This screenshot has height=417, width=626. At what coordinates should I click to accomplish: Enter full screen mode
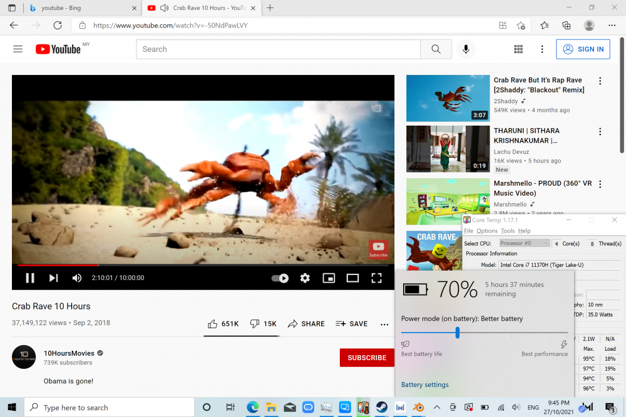(376, 278)
